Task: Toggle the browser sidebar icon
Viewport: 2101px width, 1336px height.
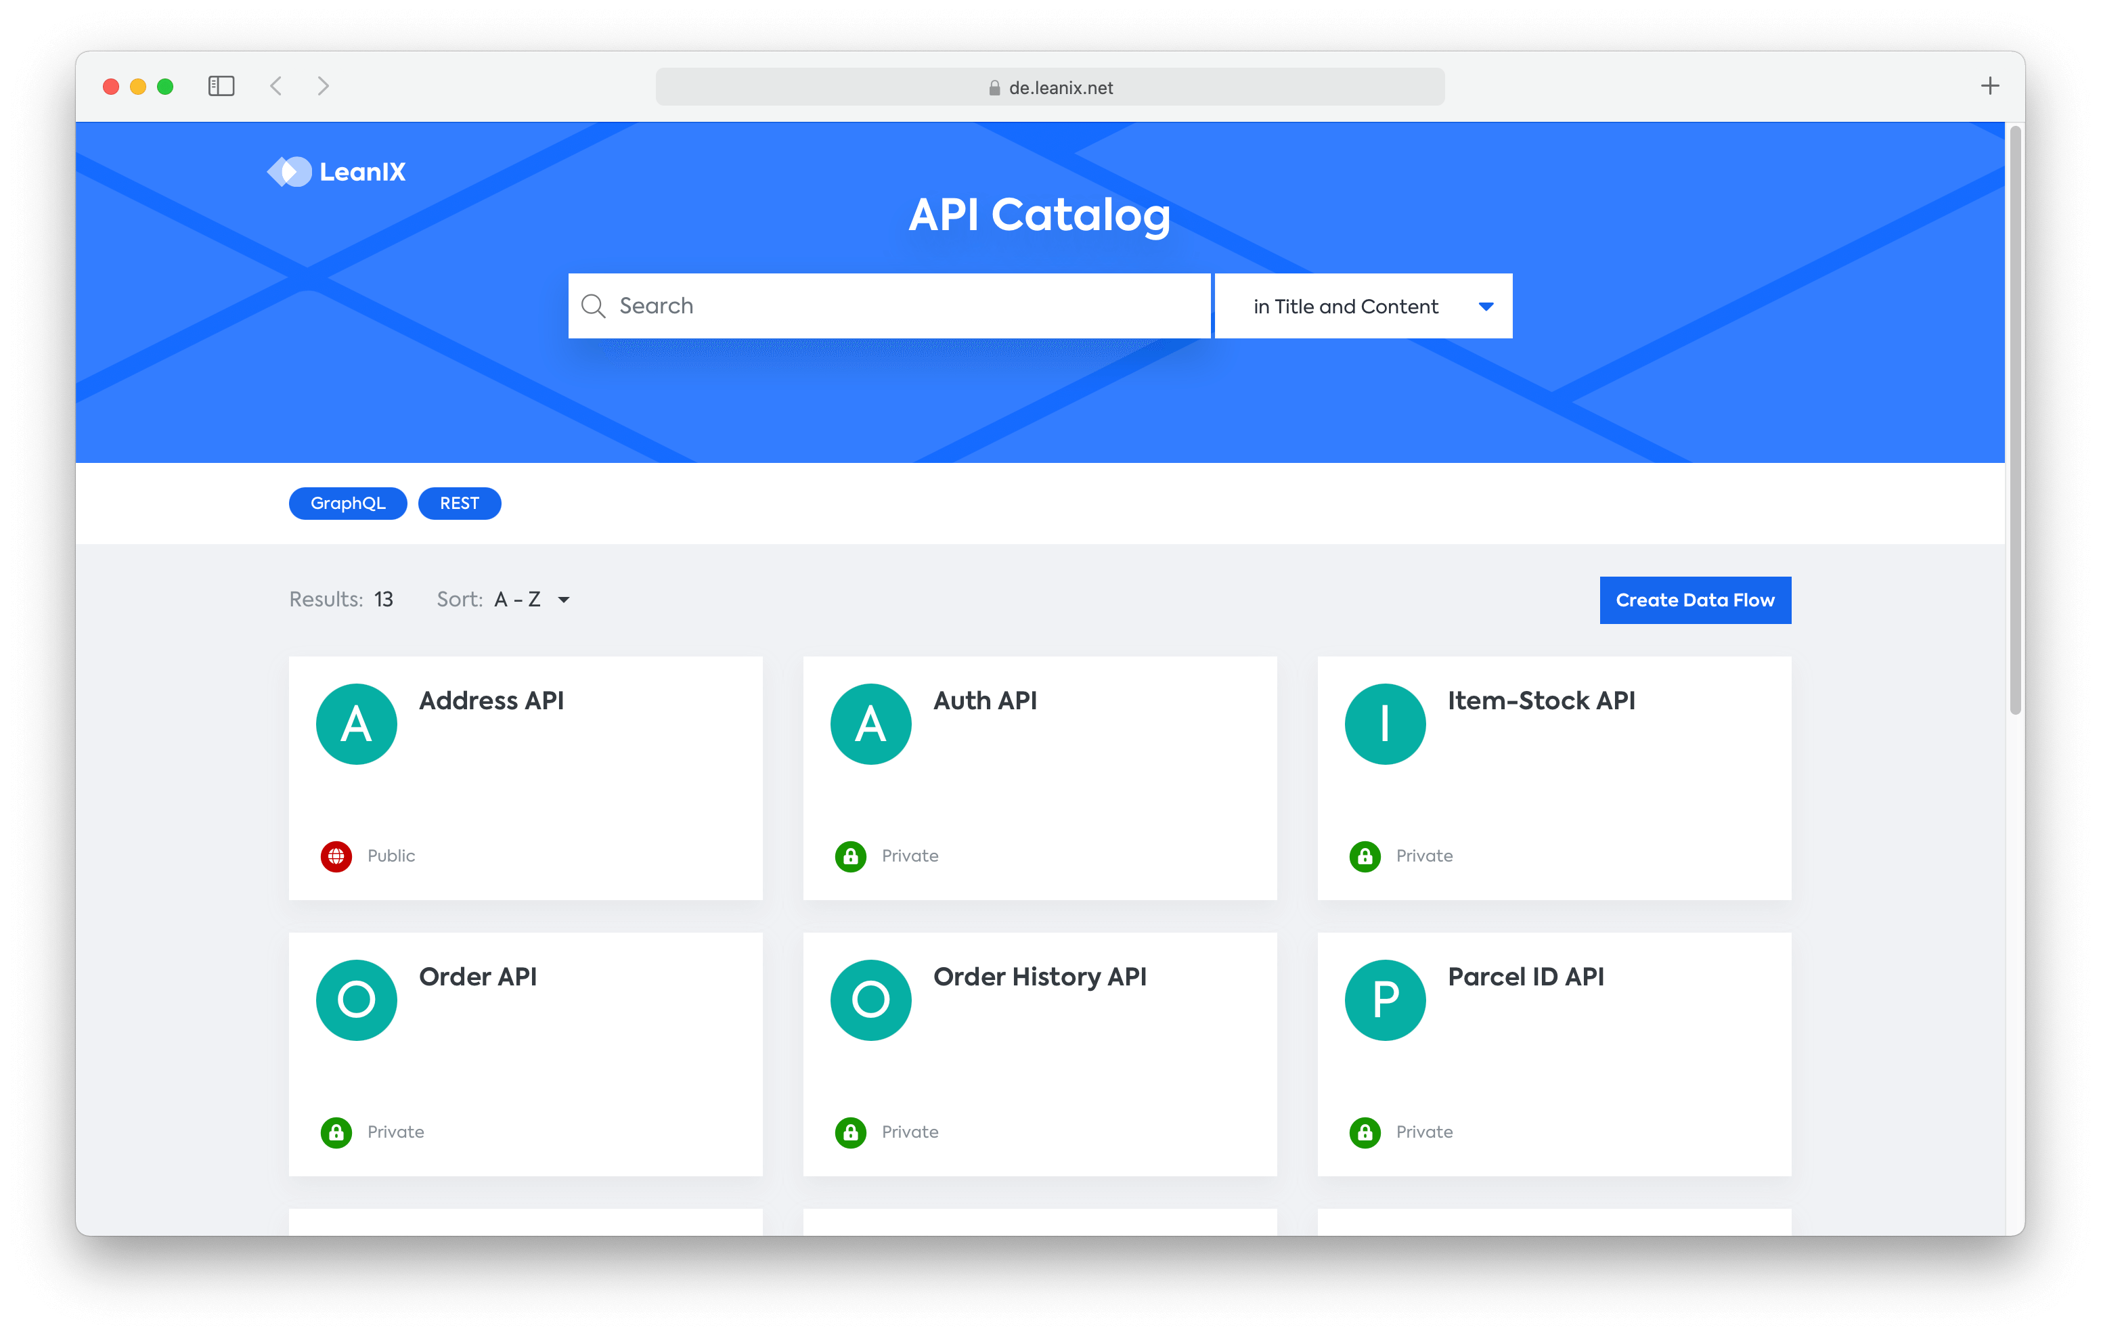Action: pyautogui.click(x=221, y=85)
